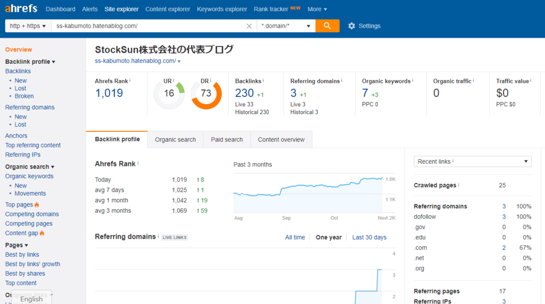This screenshot has width=545, height=304.
Task: Open Competing pages in the sidebar
Action: (x=29, y=224)
